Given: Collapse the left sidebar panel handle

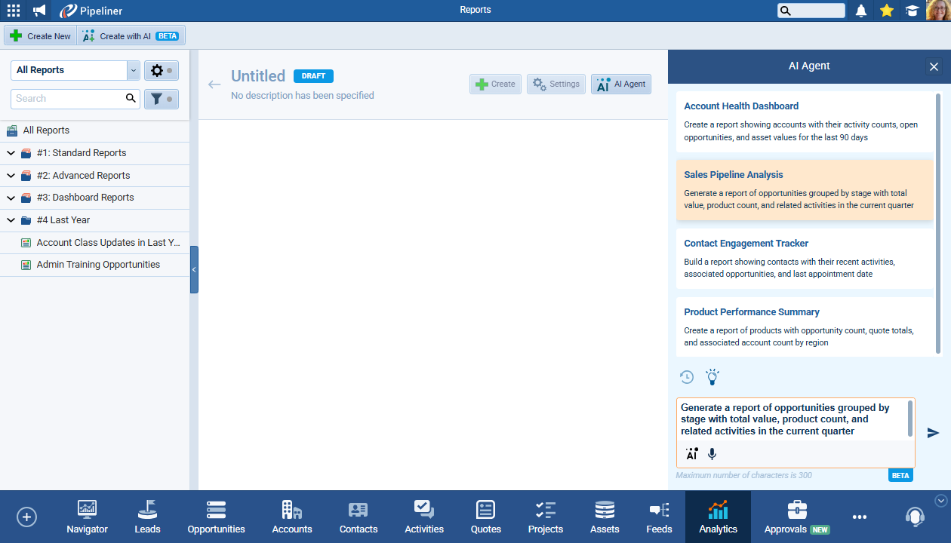Looking at the screenshot, I should 194,269.
